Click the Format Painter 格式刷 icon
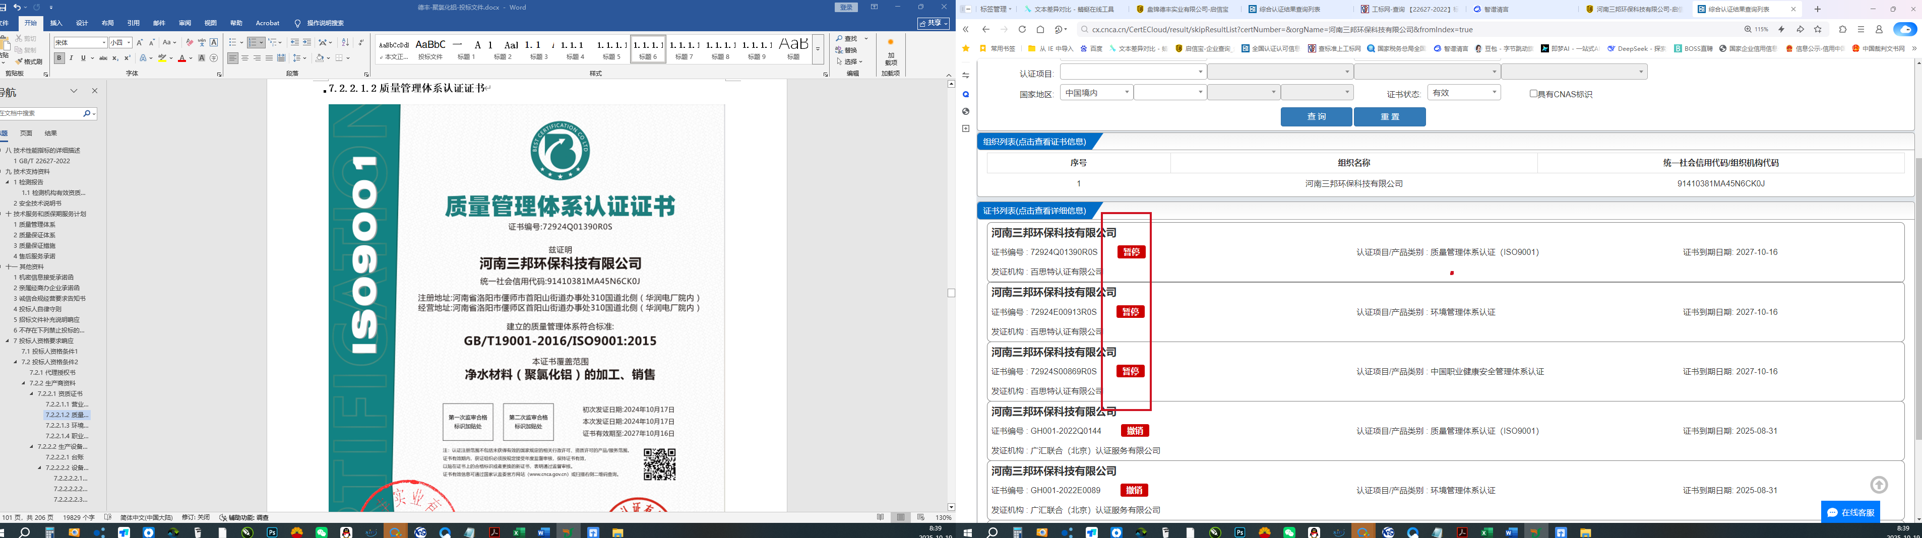Screen dimensions: 1922x538 29,61
